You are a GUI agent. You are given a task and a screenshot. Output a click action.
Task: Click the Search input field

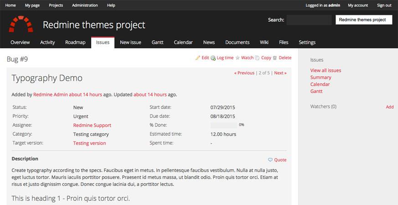pyautogui.click(x=309, y=20)
